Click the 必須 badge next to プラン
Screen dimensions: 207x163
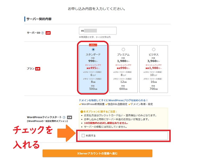coord(38,69)
